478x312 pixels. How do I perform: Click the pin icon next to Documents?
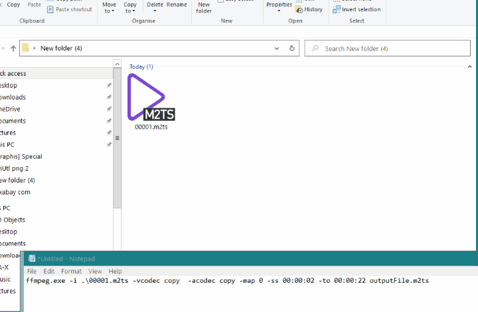[109, 121]
